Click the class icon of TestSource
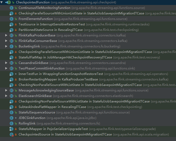 click(12, 24)
